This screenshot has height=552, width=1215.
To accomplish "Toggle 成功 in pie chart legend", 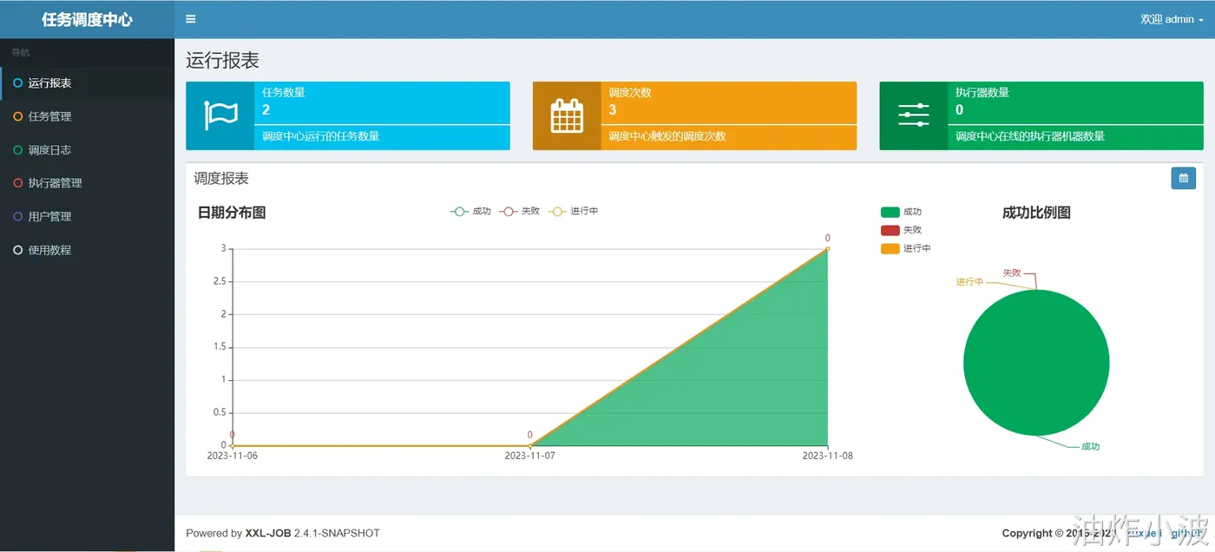I will click(901, 212).
